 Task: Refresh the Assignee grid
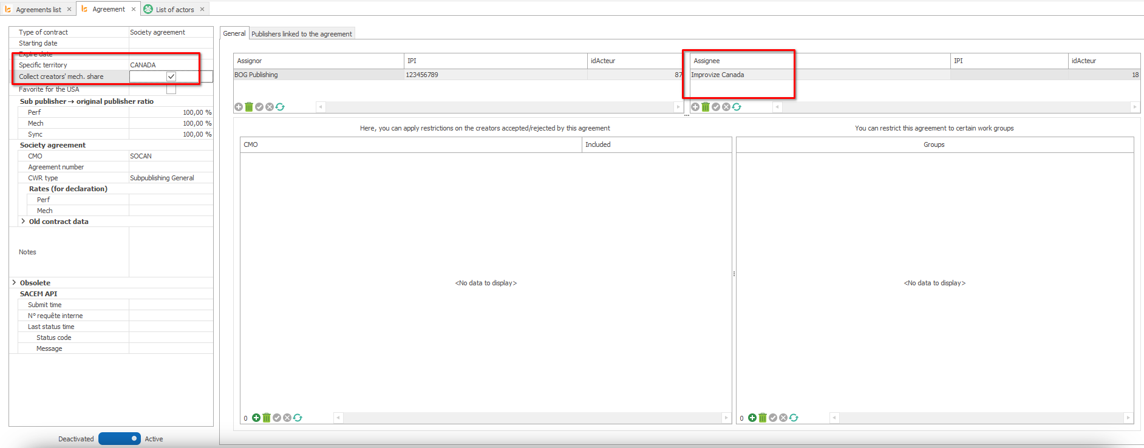pos(737,107)
